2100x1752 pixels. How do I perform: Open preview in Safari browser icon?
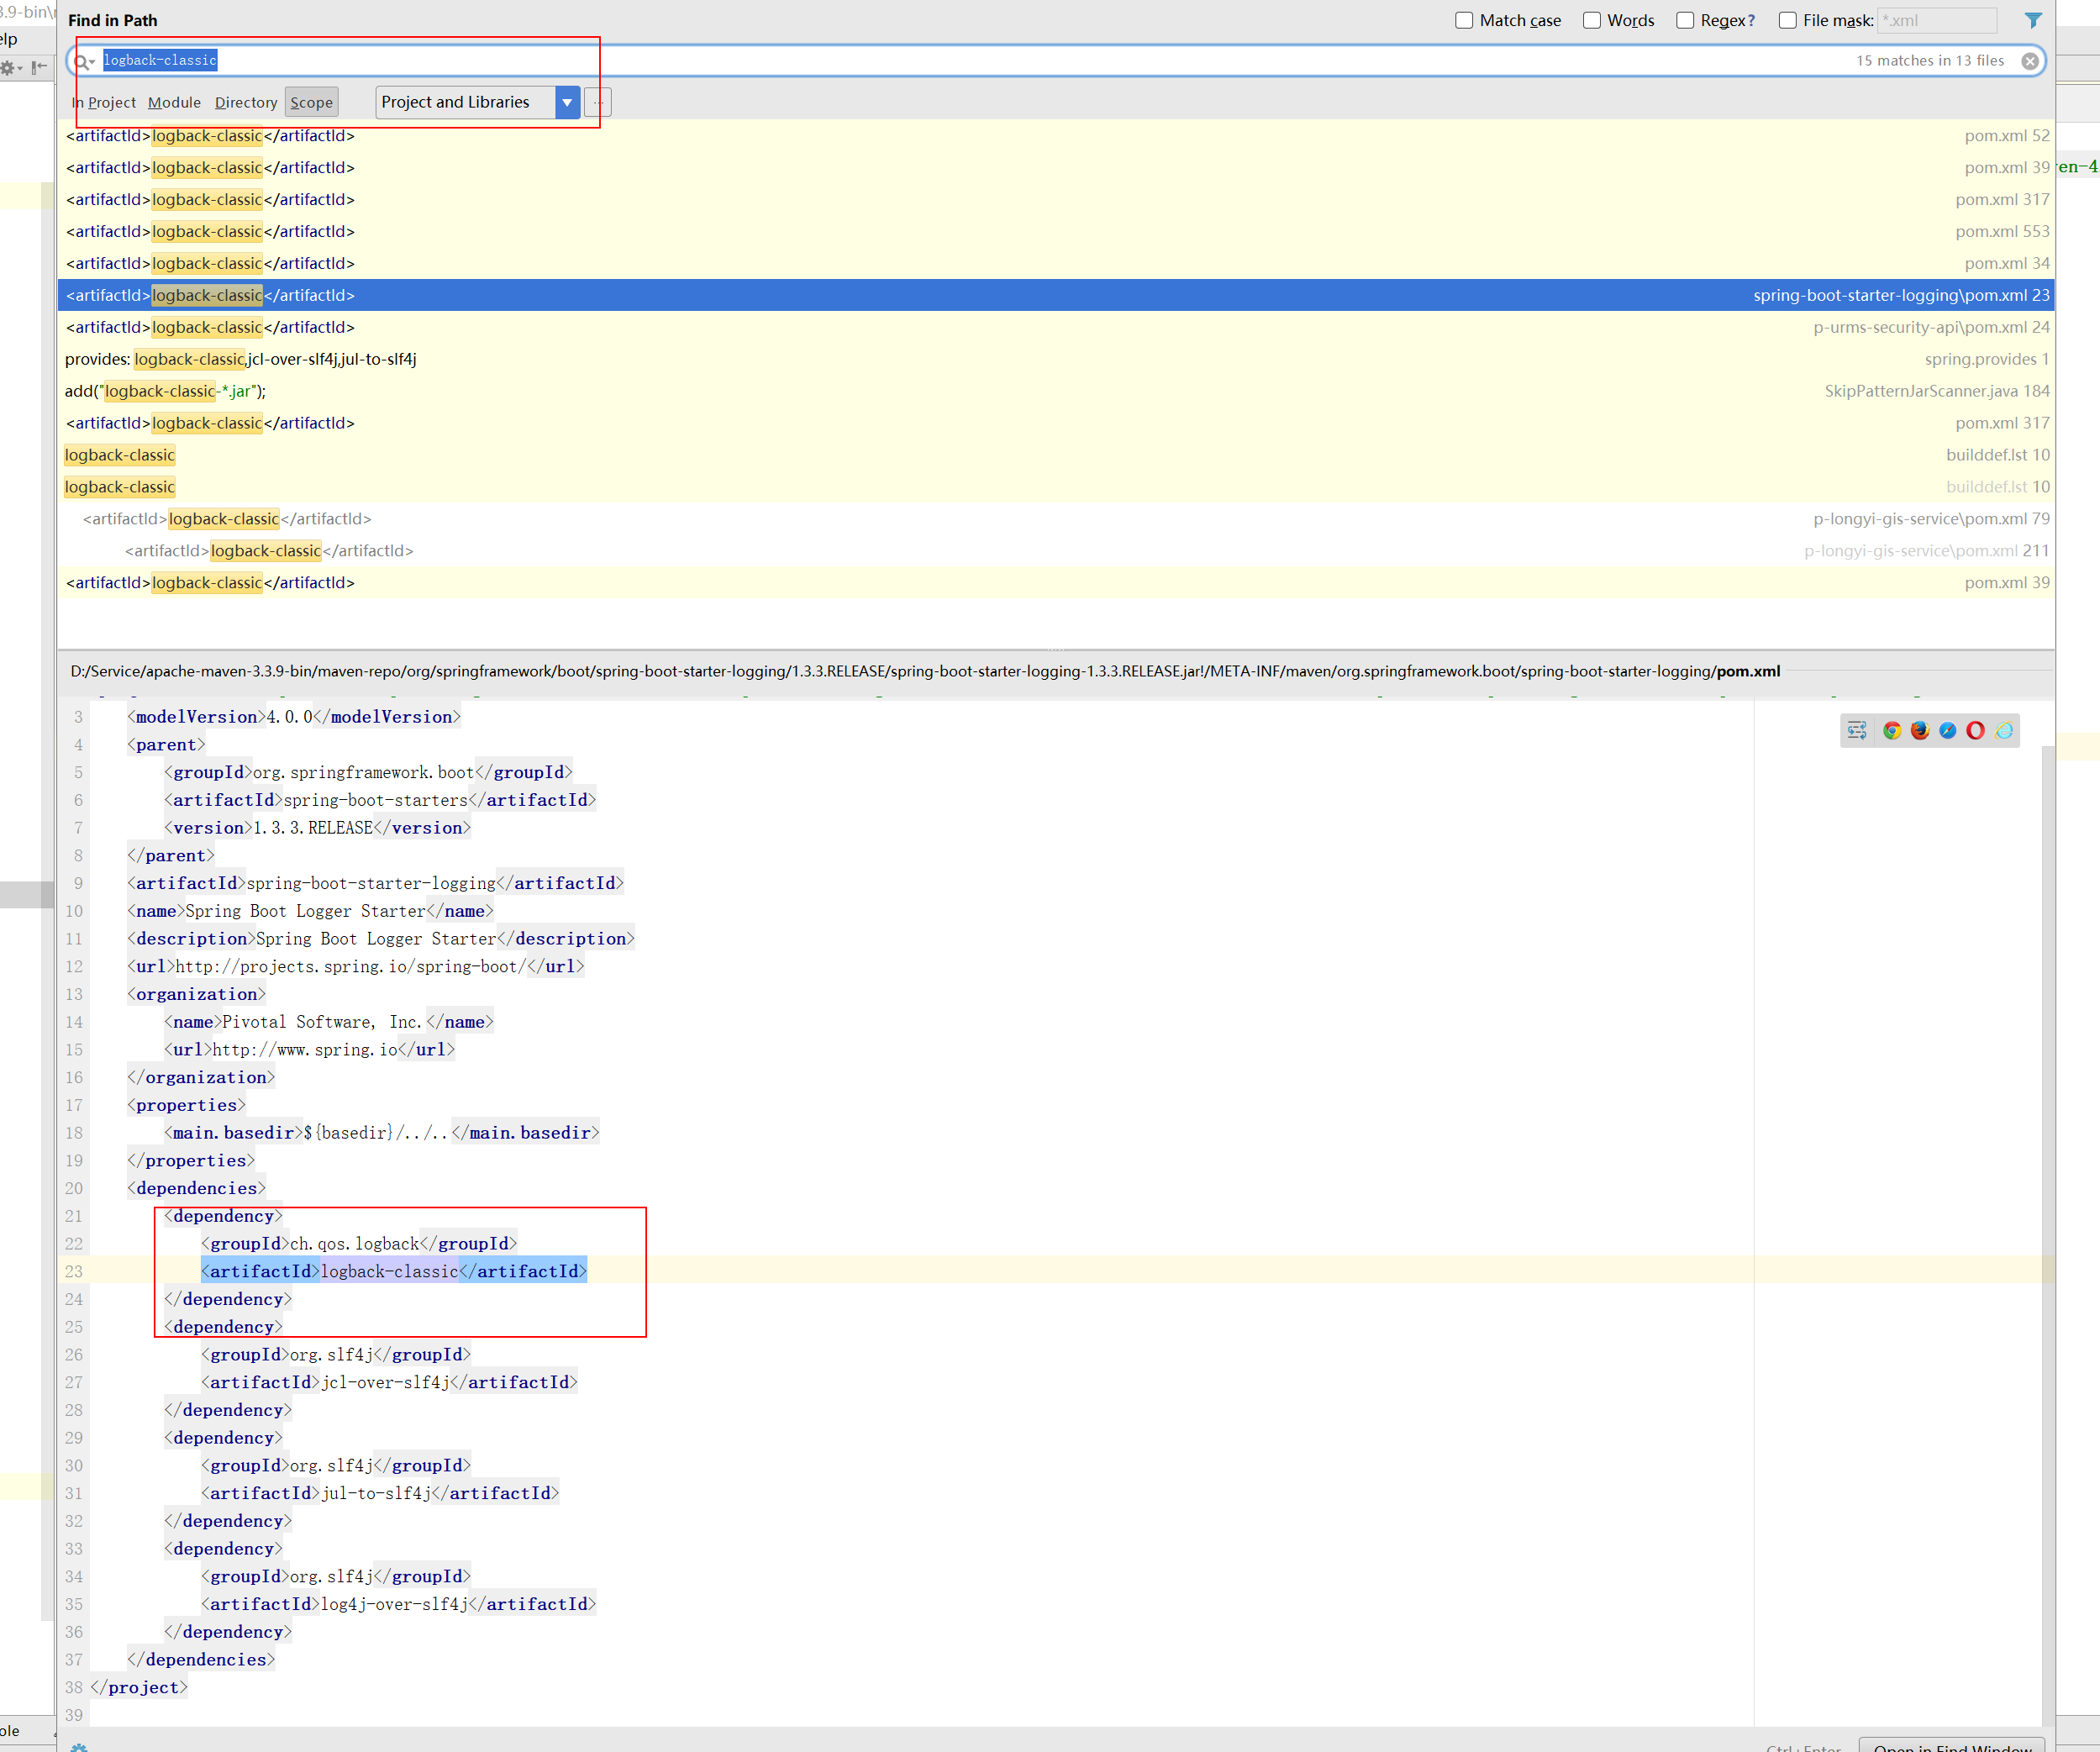coord(1947,731)
